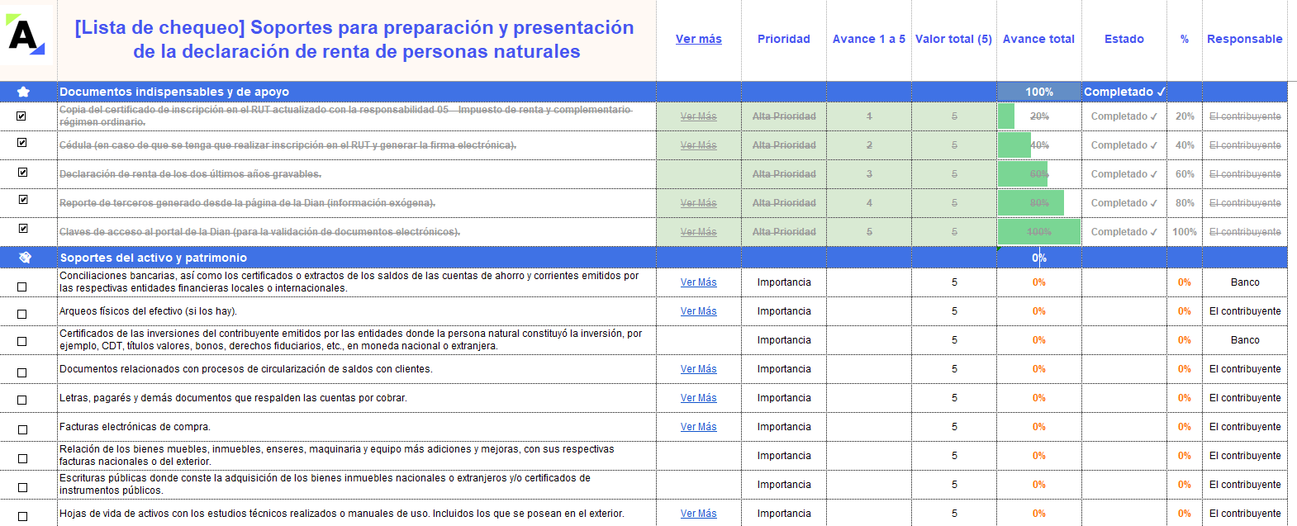Click Alta Prioridad cell of Cédula row
The height and width of the screenshot is (526, 1297).
pos(784,145)
